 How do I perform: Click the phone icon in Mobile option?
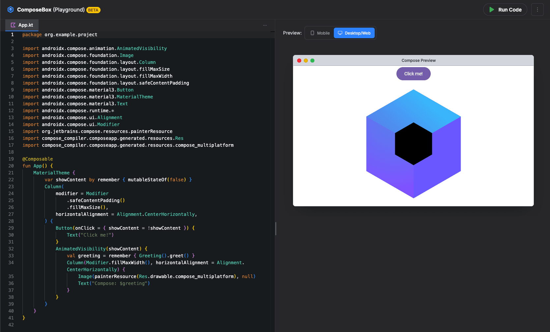click(312, 33)
